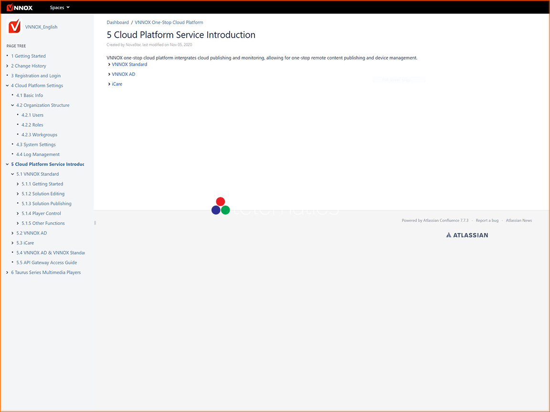Image resolution: width=550 pixels, height=412 pixels.
Task: Click the VNNOX logo in header
Action: tap(20, 7)
